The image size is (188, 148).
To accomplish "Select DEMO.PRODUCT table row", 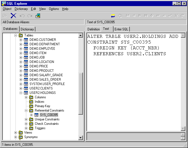I will click(x=42, y=71).
